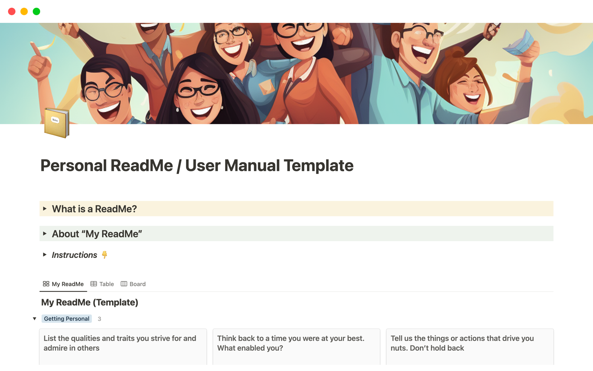Viewport: 593px width, 371px height.
Task: Select the My ReadMe view tab
Action: pos(67,284)
